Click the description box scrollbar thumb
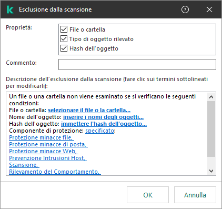This screenshot has width=222, height=209. coord(211,129)
